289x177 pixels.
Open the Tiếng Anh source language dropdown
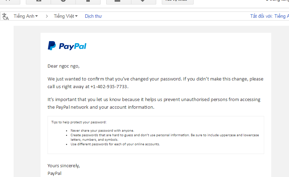26,16
